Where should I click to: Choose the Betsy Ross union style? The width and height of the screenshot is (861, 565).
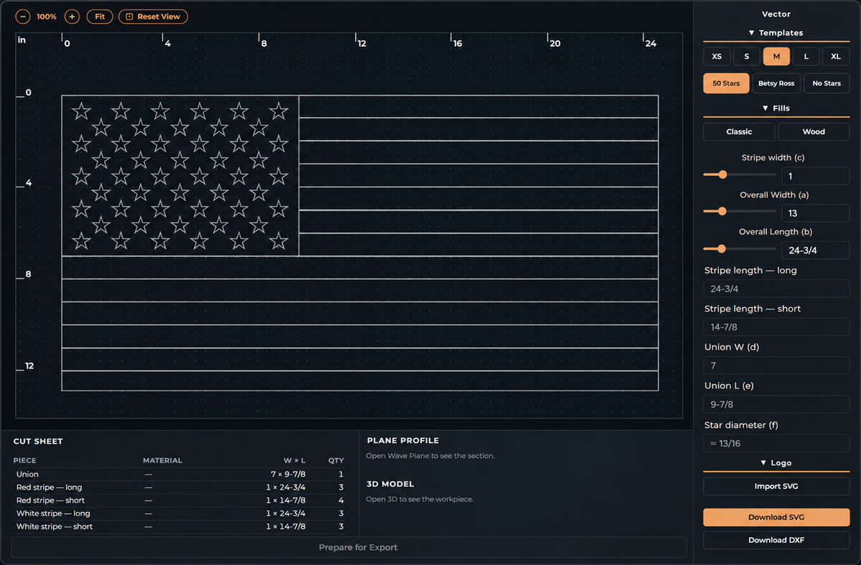pos(776,83)
